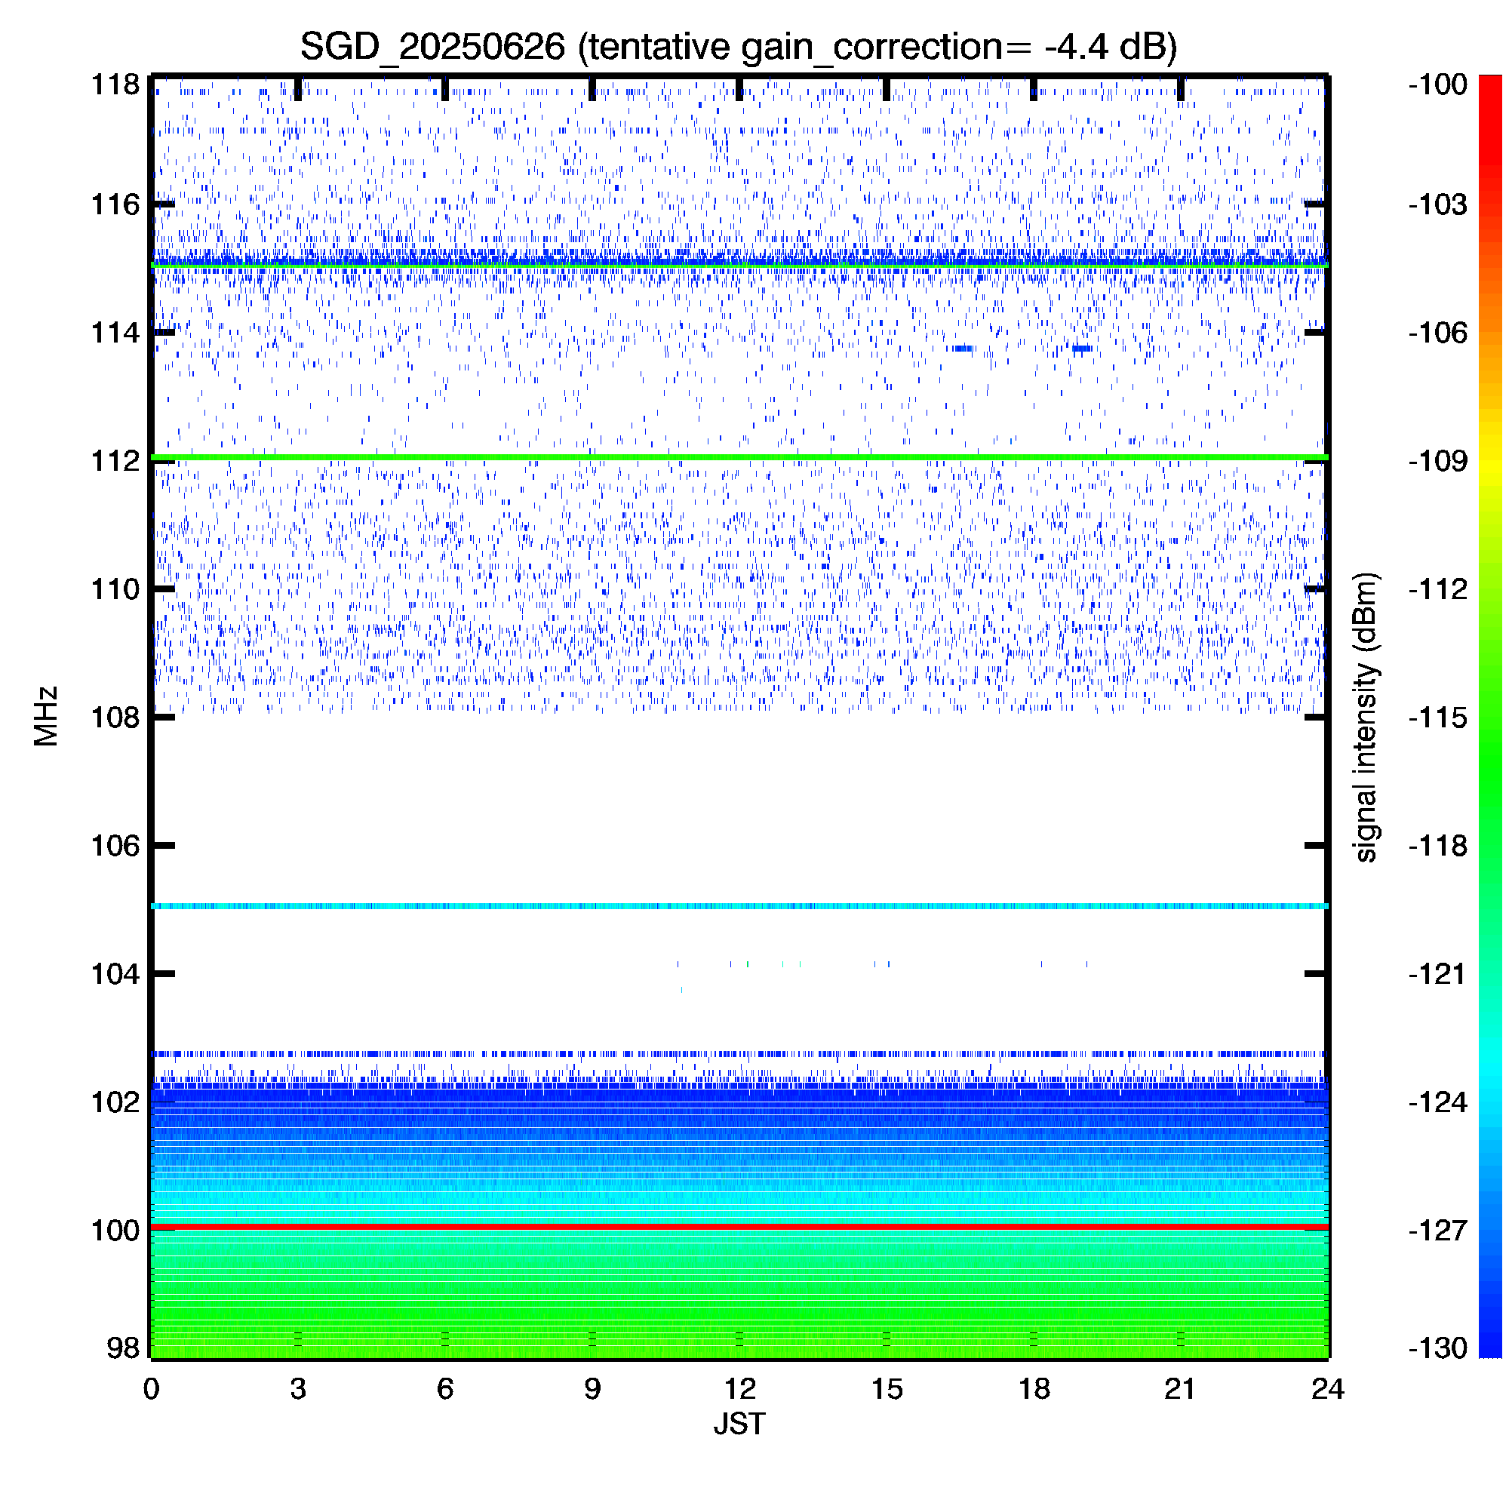Click the 118 tick label on the y-axis
This screenshot has height=1509, width=1509.
pyautogui.click(x=115, y=85)
